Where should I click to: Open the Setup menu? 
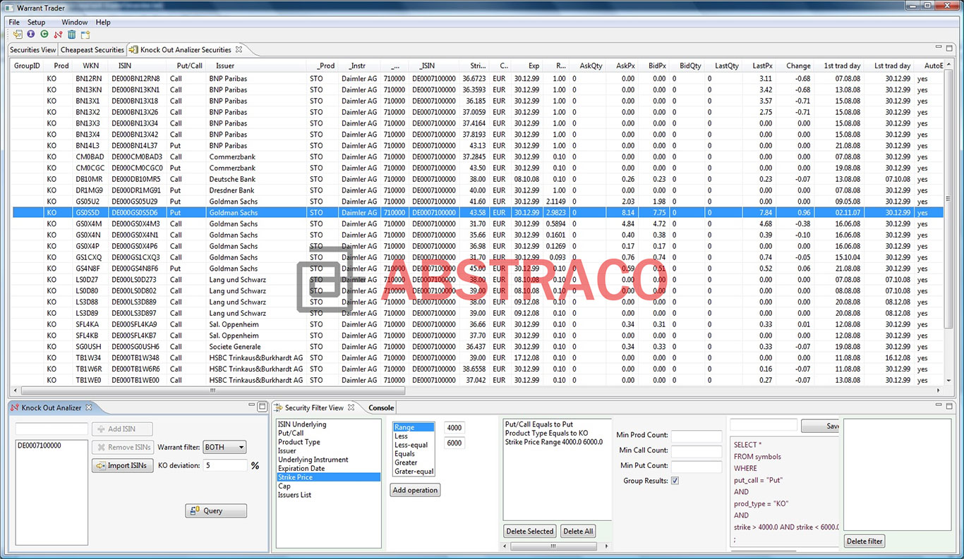tap(37, 22)
